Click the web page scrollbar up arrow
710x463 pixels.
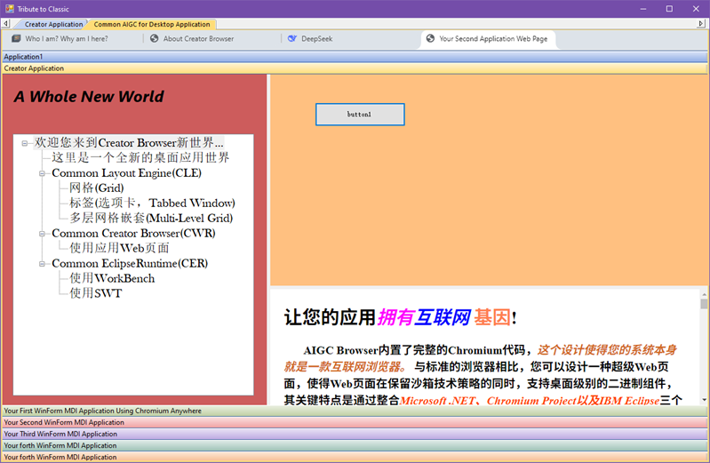704,292
